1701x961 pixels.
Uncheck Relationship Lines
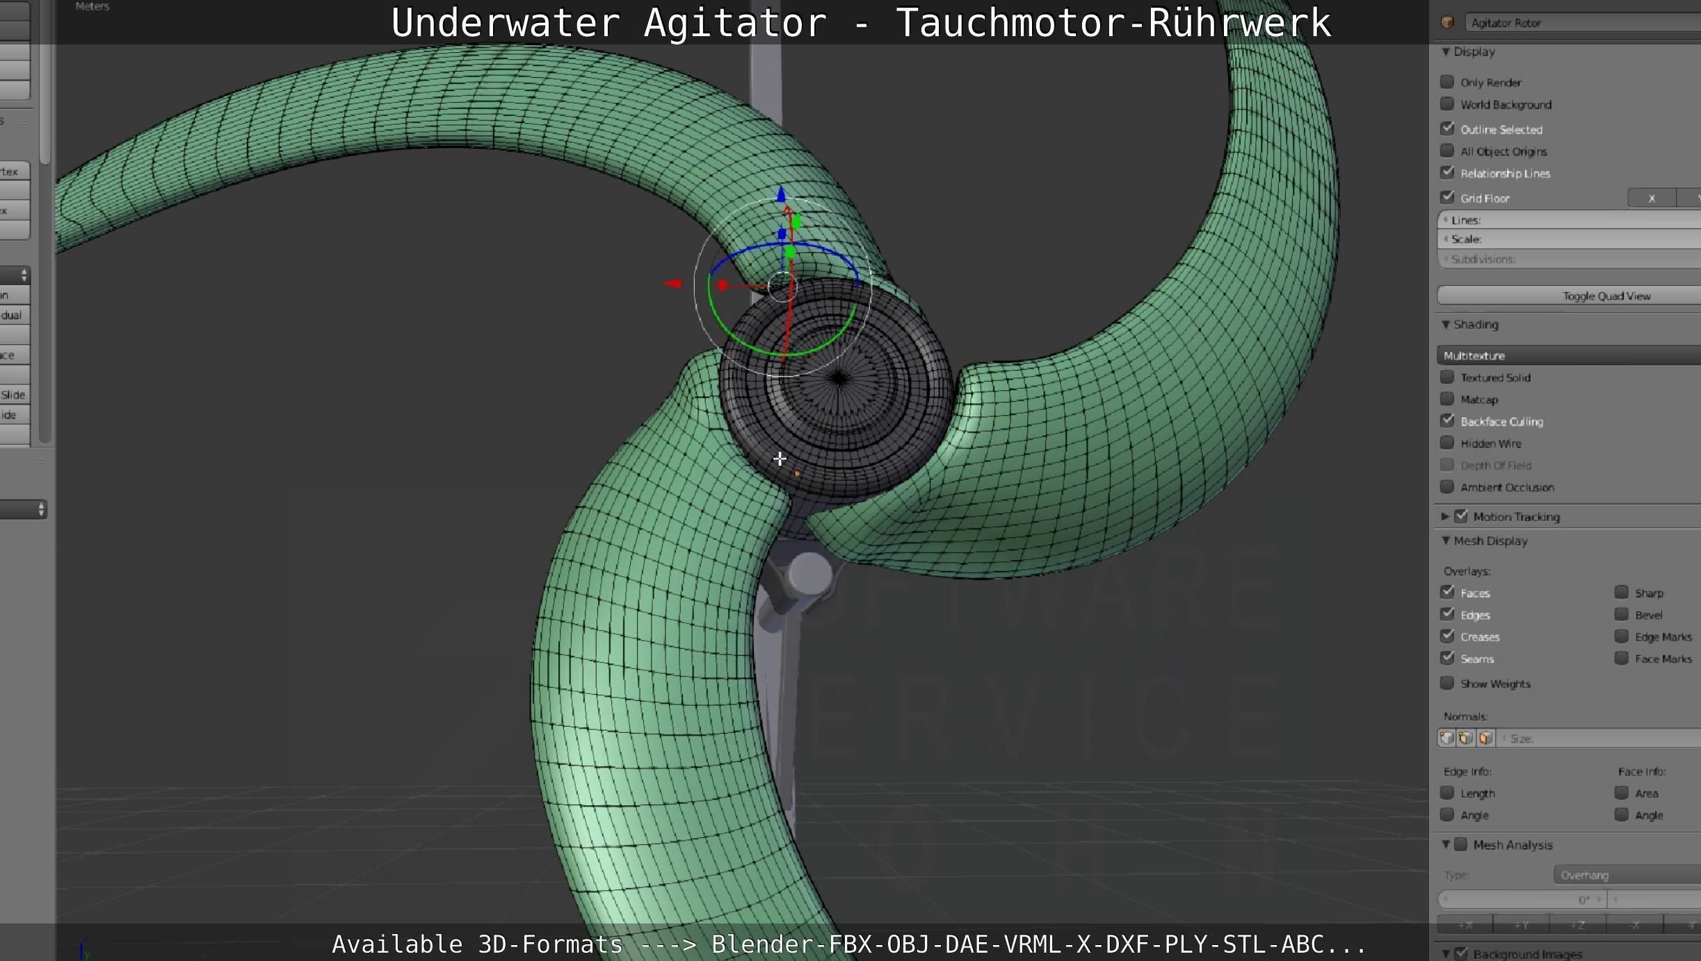coord(1447,172)
